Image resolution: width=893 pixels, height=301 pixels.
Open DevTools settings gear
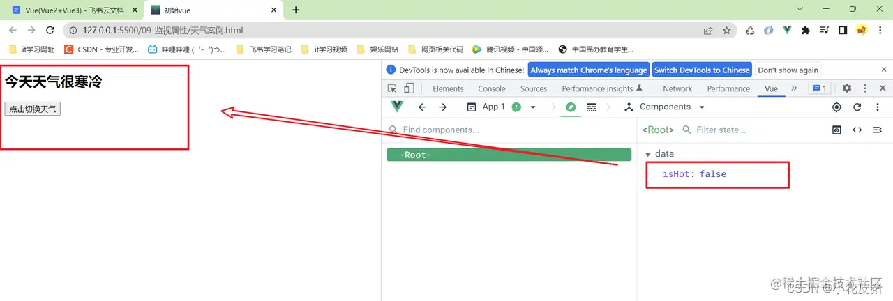tap(847, 88)
